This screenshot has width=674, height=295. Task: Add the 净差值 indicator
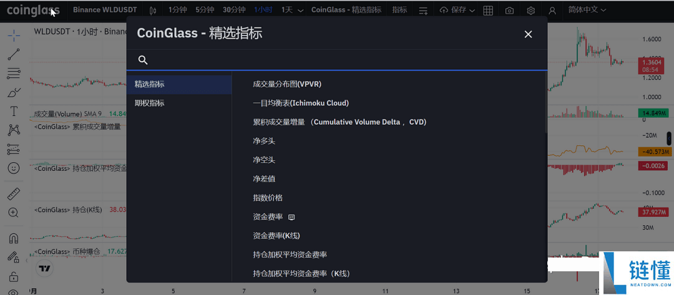tap(264, 178)
